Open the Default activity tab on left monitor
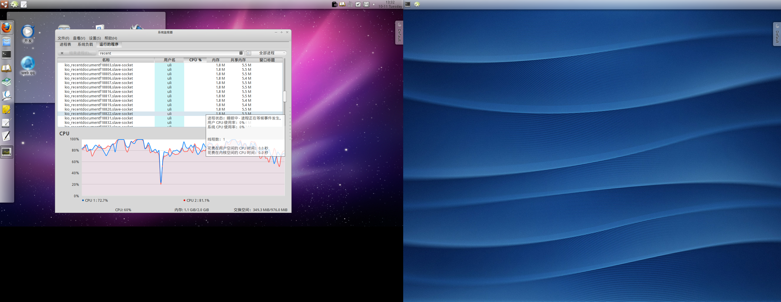The image size is (781, 302). click(x=399, y=32)
